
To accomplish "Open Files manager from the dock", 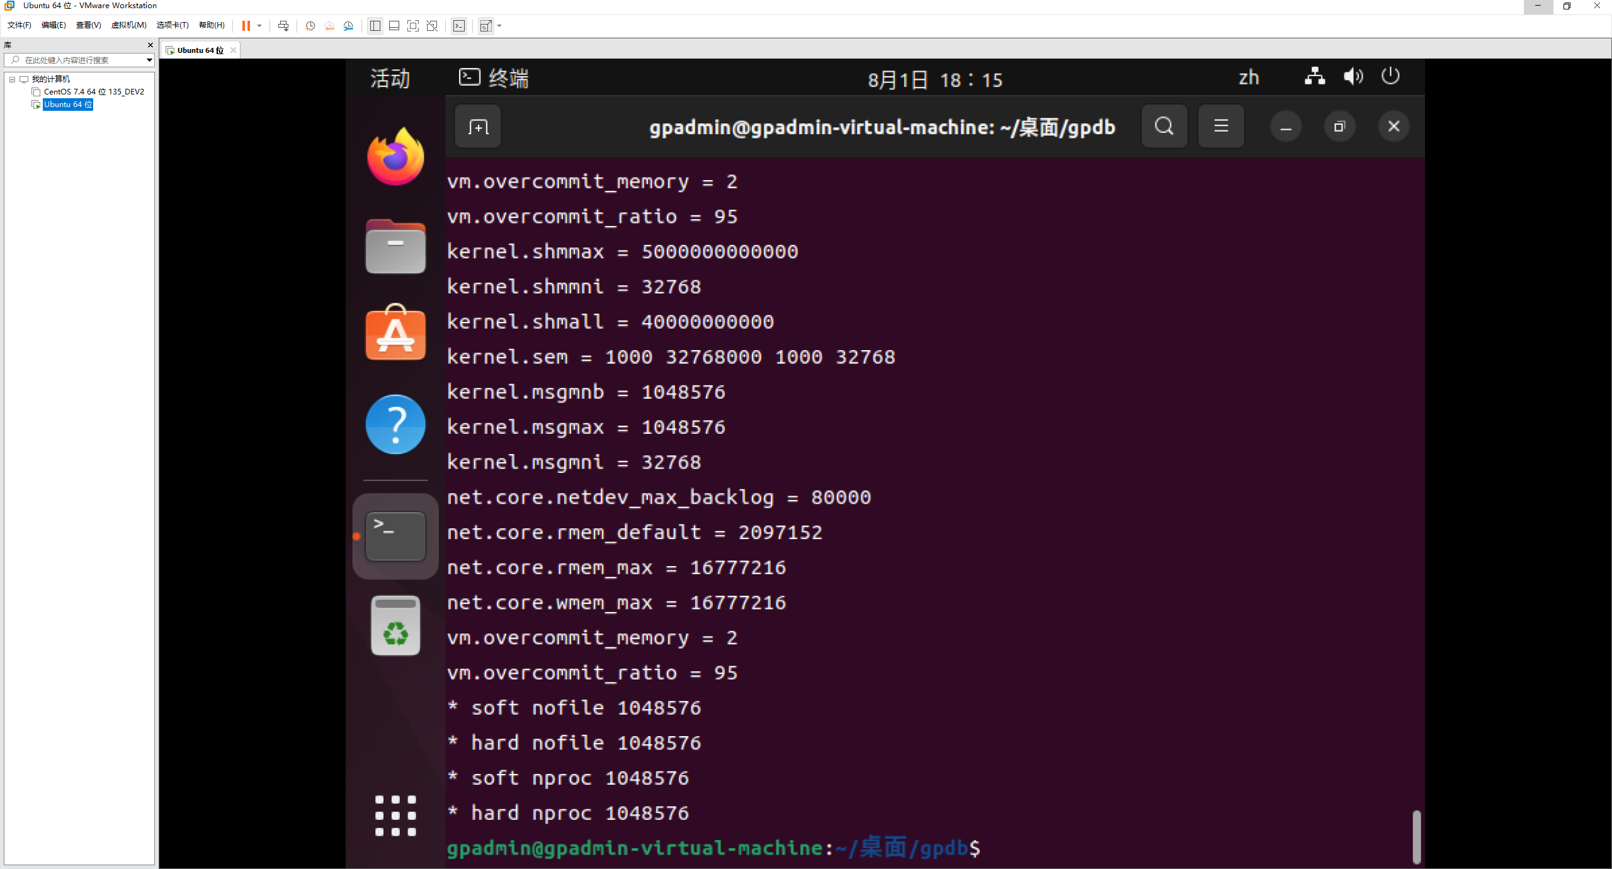I will click(x=395, y=246).
